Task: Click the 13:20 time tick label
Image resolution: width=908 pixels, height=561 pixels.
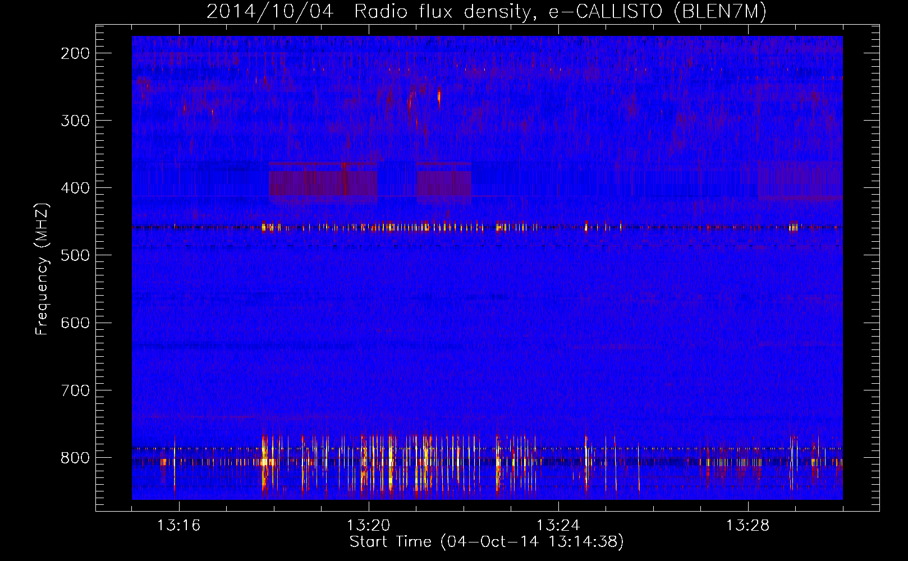Action: pos(368,526)
